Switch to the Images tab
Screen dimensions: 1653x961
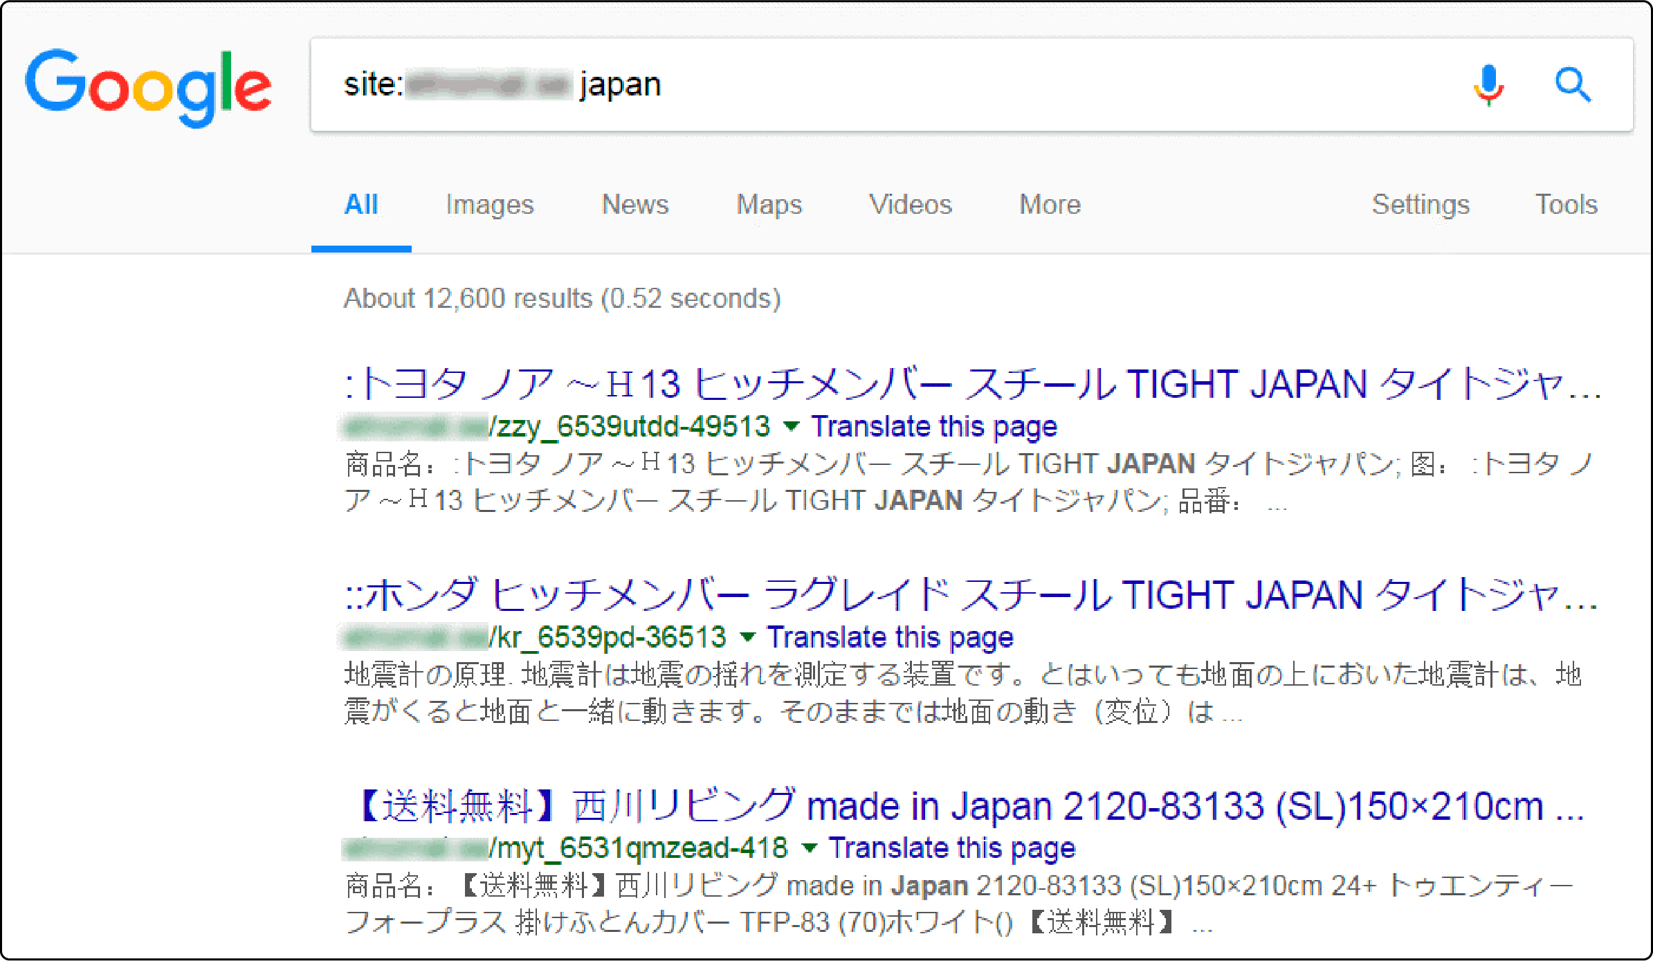[x=490, y=205]
